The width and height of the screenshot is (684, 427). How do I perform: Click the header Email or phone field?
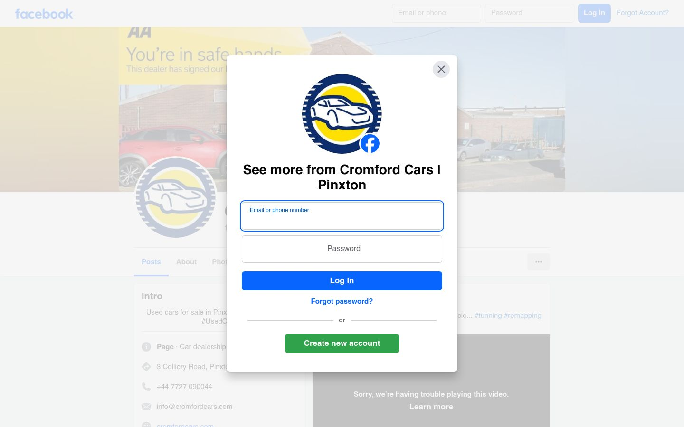point(437,13)
